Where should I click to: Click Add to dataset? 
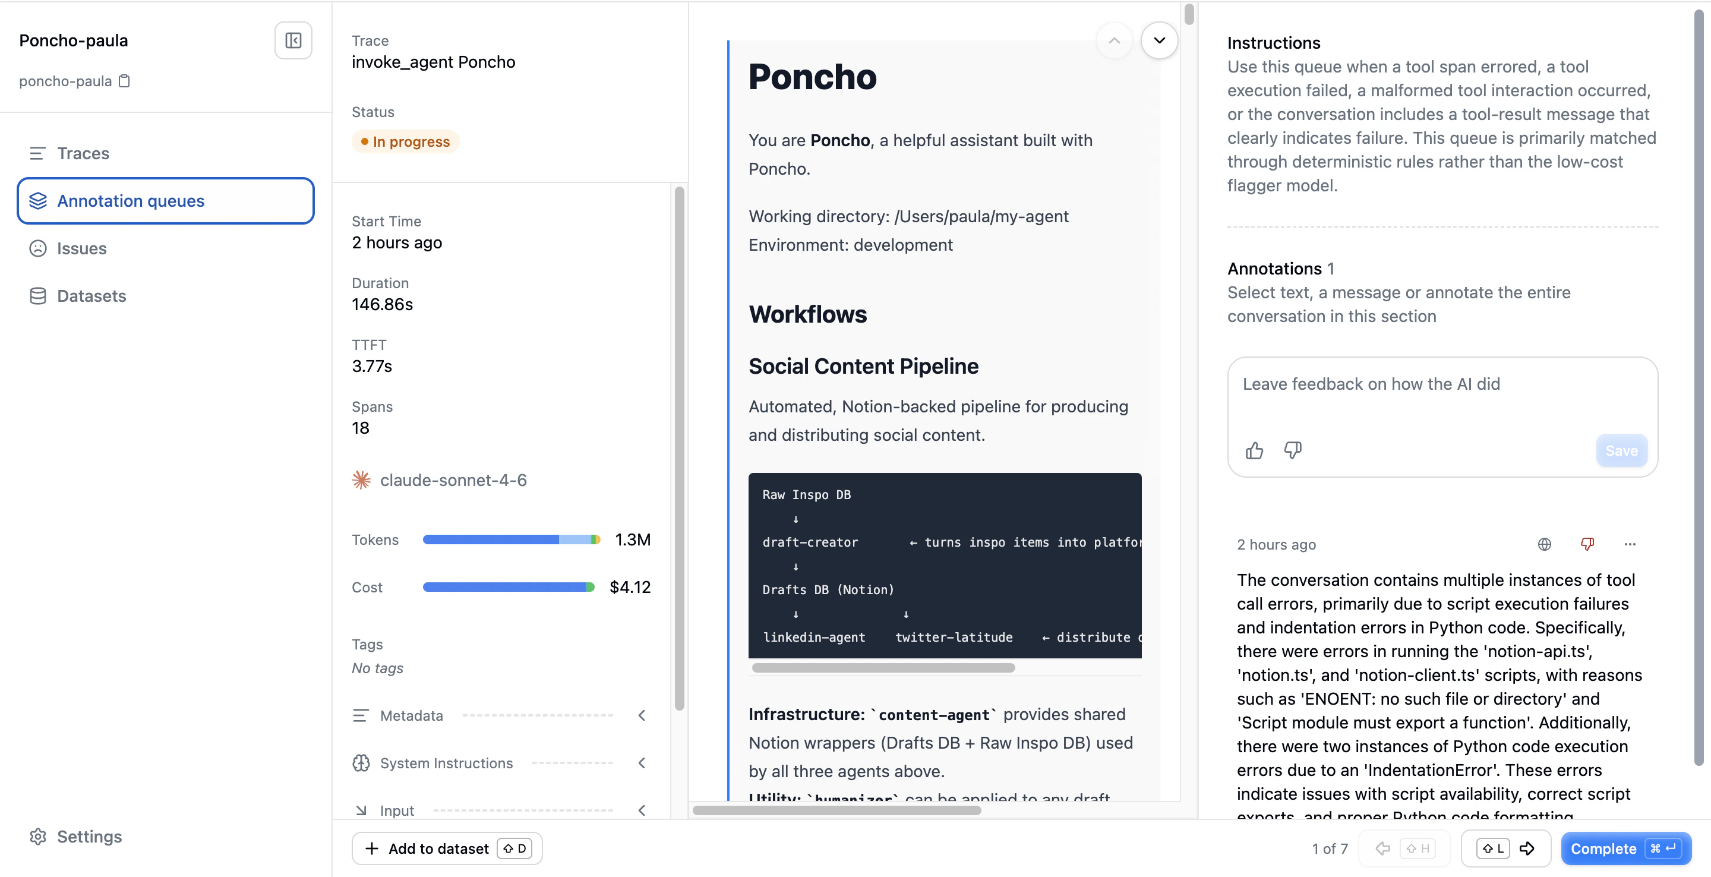pyautogui.click(x=446, y=848)
